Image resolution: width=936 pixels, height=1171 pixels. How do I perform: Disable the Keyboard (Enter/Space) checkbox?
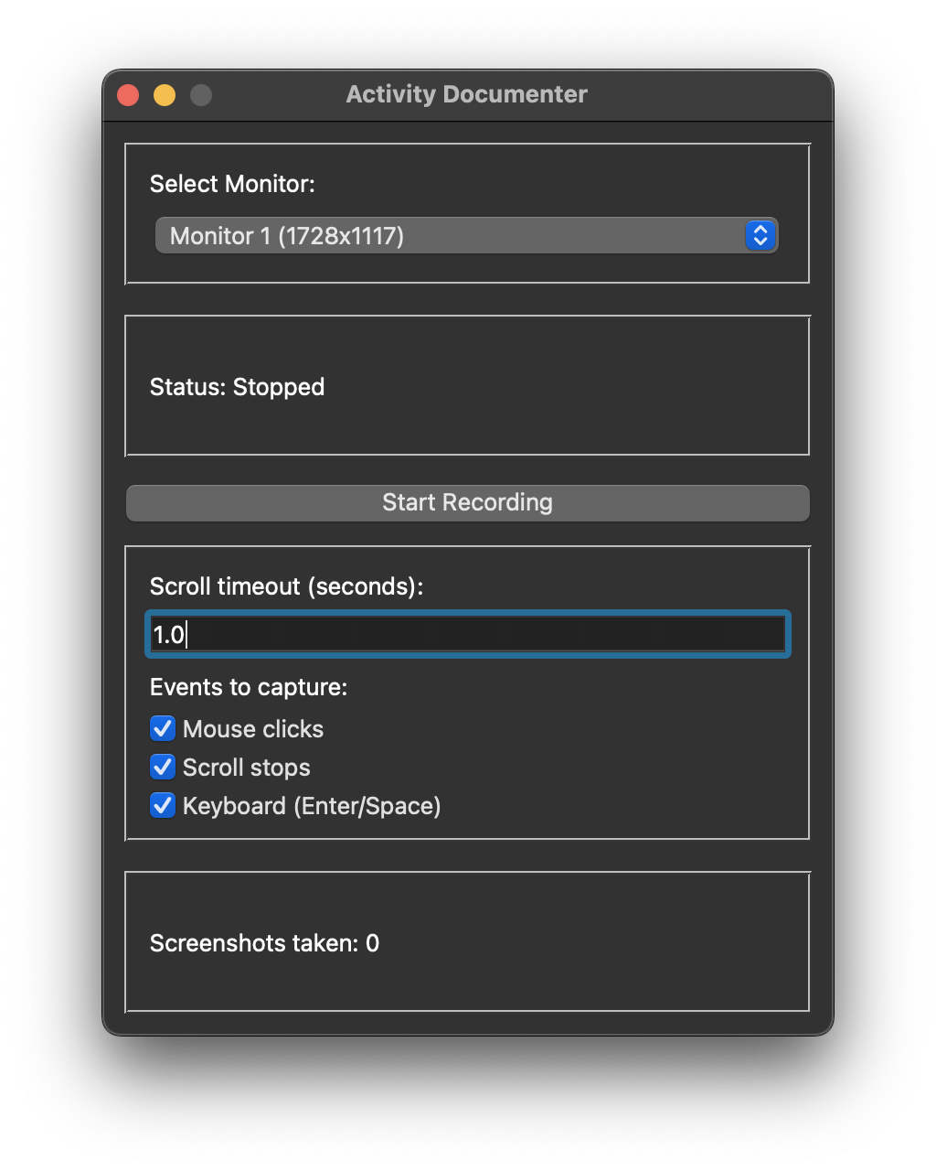click(x=163, y=806)
